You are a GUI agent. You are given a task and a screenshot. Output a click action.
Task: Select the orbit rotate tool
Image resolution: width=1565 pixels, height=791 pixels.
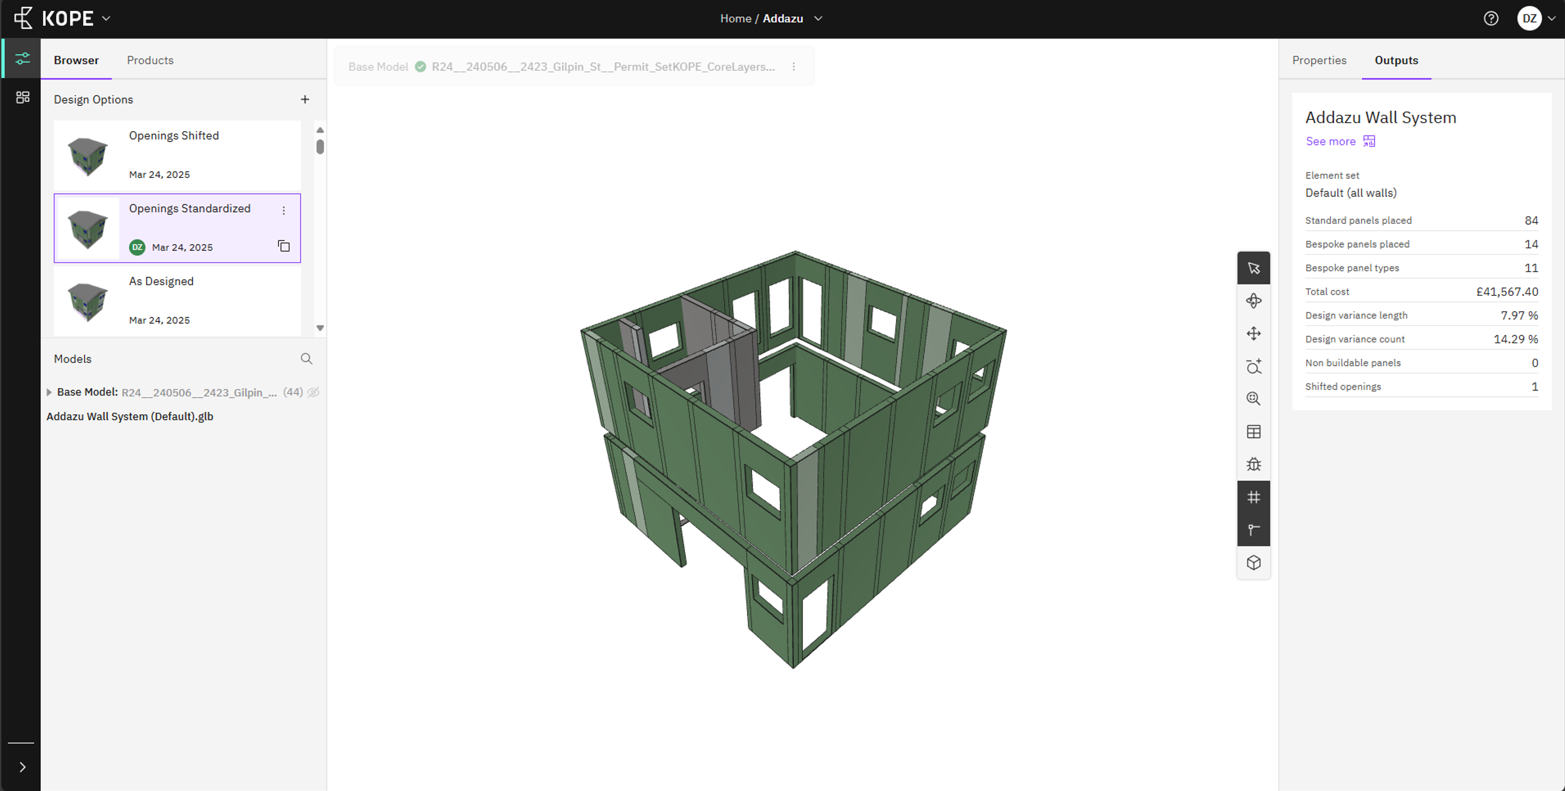pos(1253,301)
